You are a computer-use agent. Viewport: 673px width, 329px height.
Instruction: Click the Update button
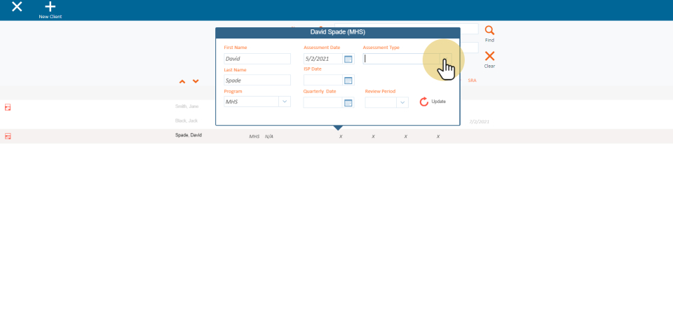(x=433, y=102)
